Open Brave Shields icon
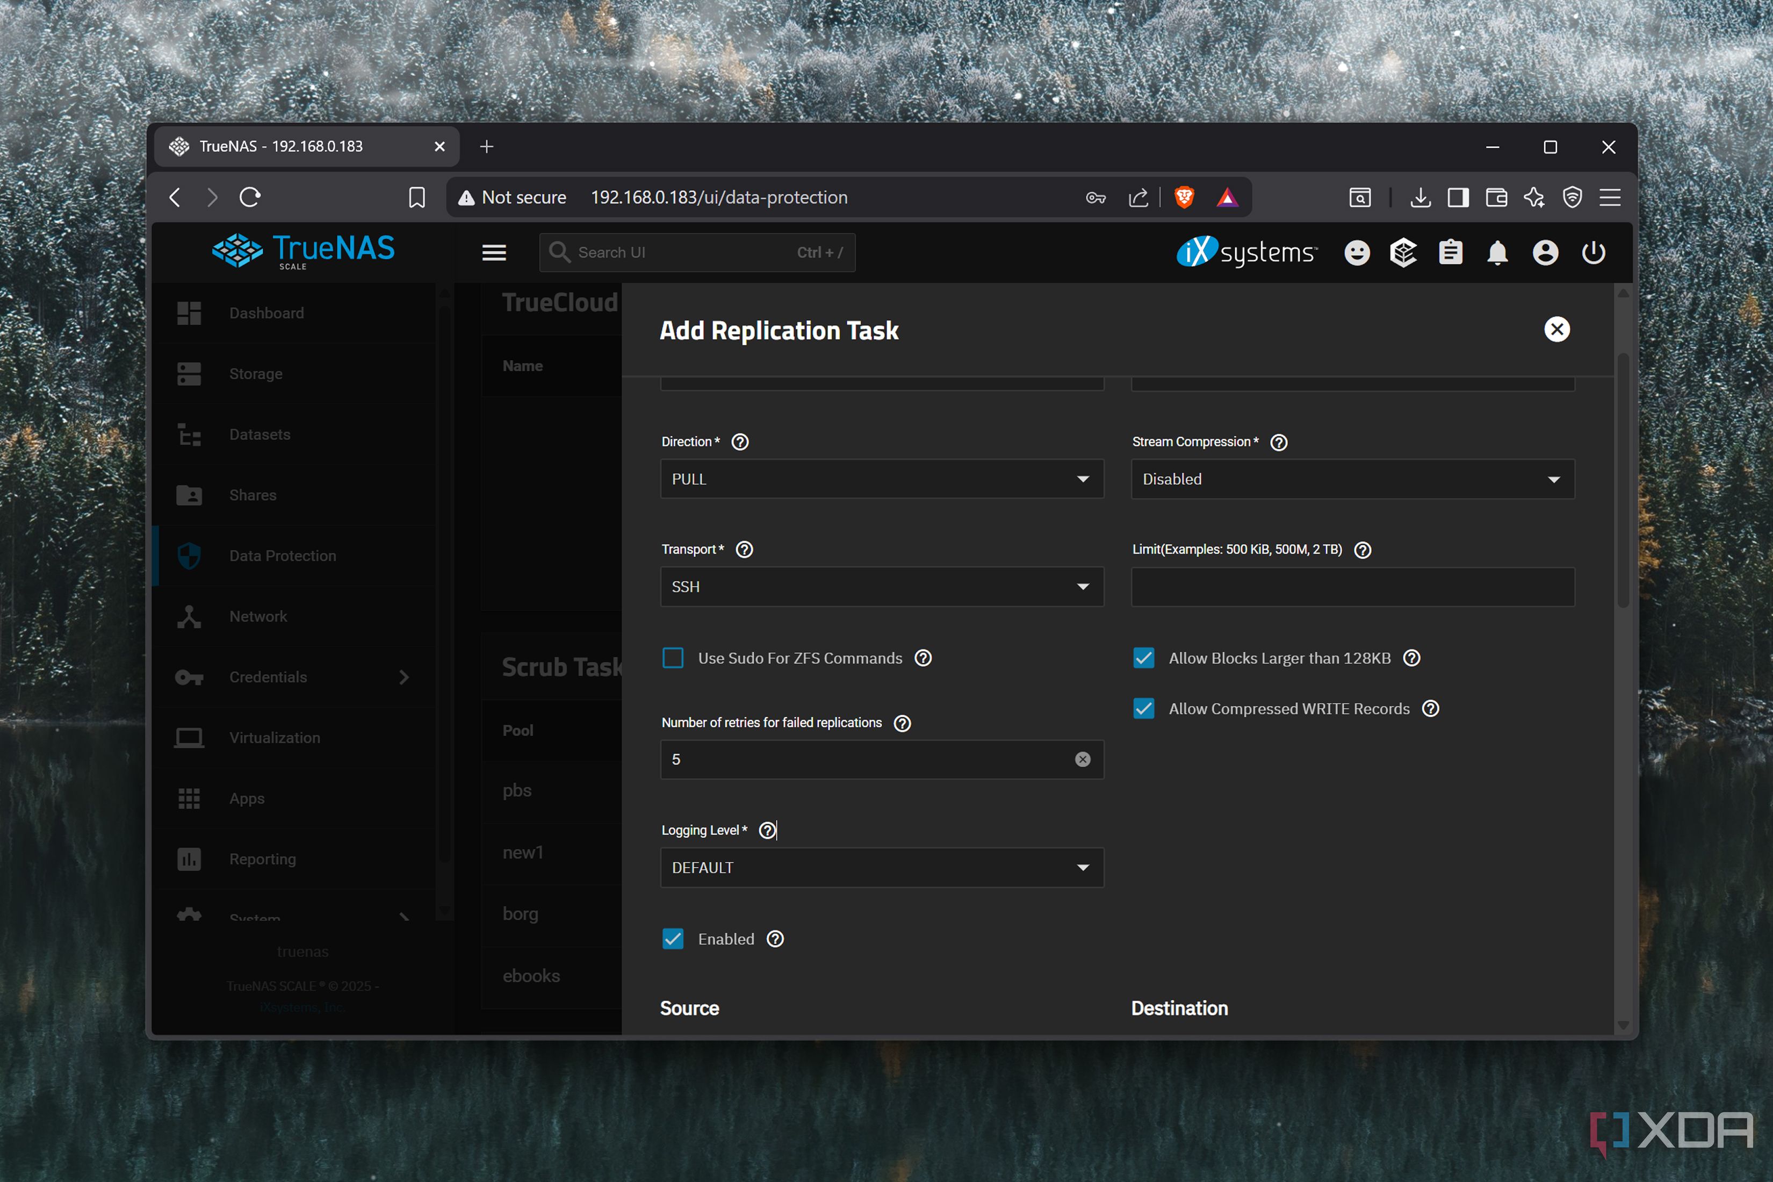 click(x=1184, y=198)
